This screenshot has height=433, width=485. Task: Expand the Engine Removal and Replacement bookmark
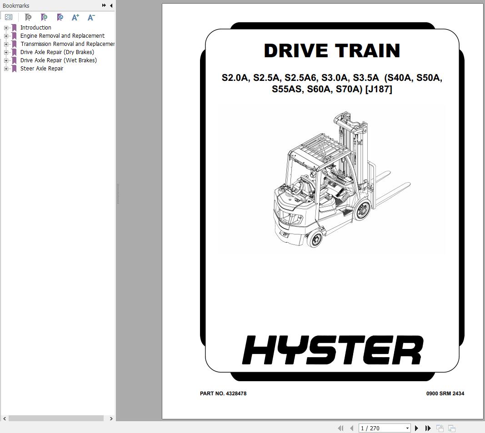pyautogui.click(x=6, y=36)
